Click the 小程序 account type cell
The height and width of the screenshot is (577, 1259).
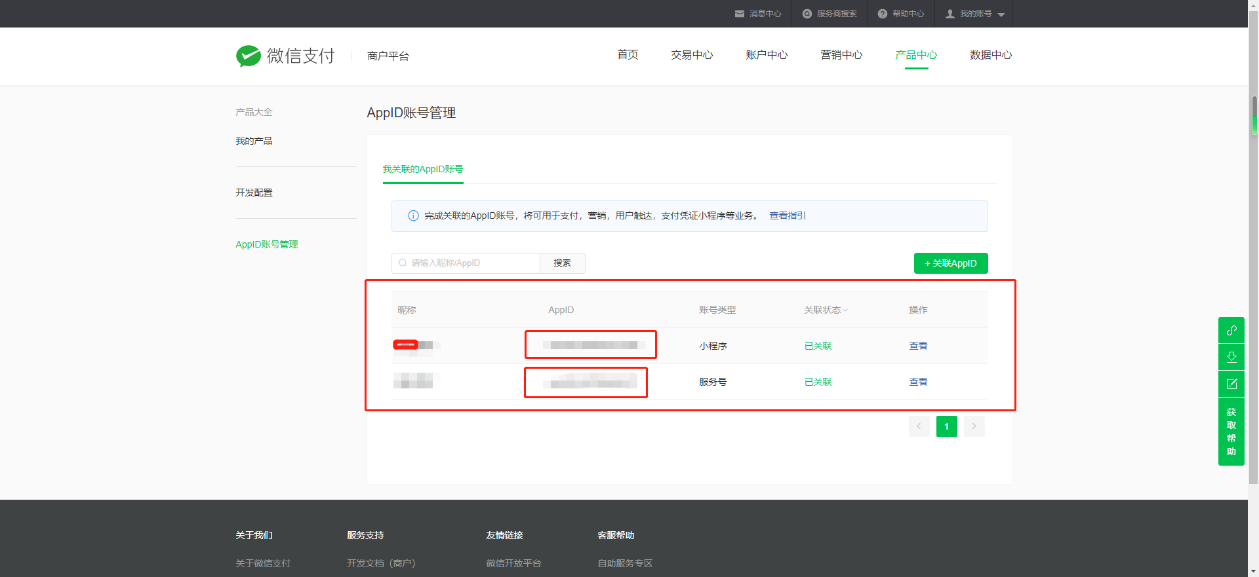pos(713,346)
